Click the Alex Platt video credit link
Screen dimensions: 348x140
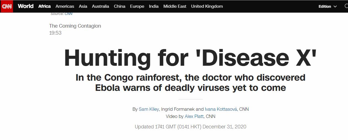coord(194,116)
